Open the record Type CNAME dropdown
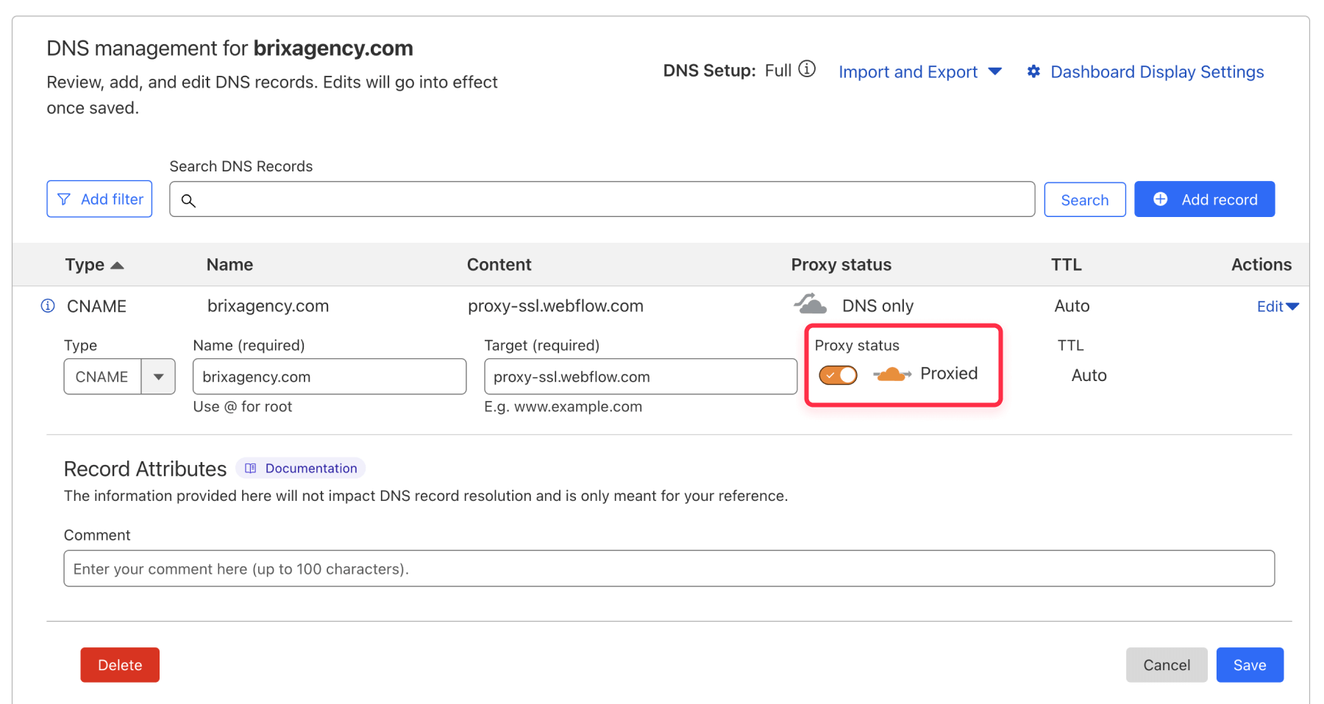The width and height of the screenshot is (1324, 704). [119, 377]
